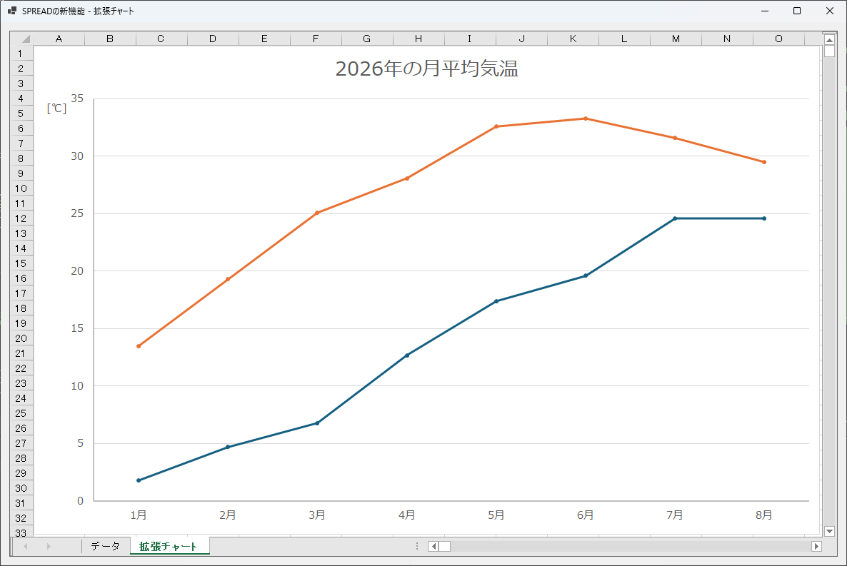Viewport: 847px width, 566px height.
Task: Switch to the データ sheet tab
Action: coord(105,546)
